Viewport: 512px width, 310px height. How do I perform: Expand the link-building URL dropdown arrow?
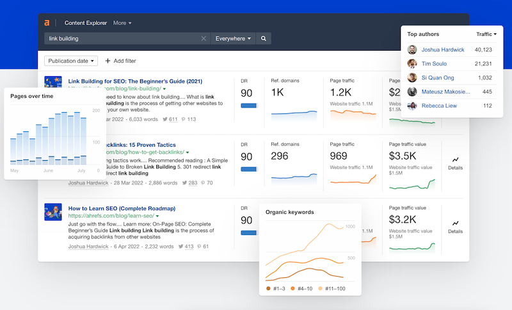click(164, 89)
